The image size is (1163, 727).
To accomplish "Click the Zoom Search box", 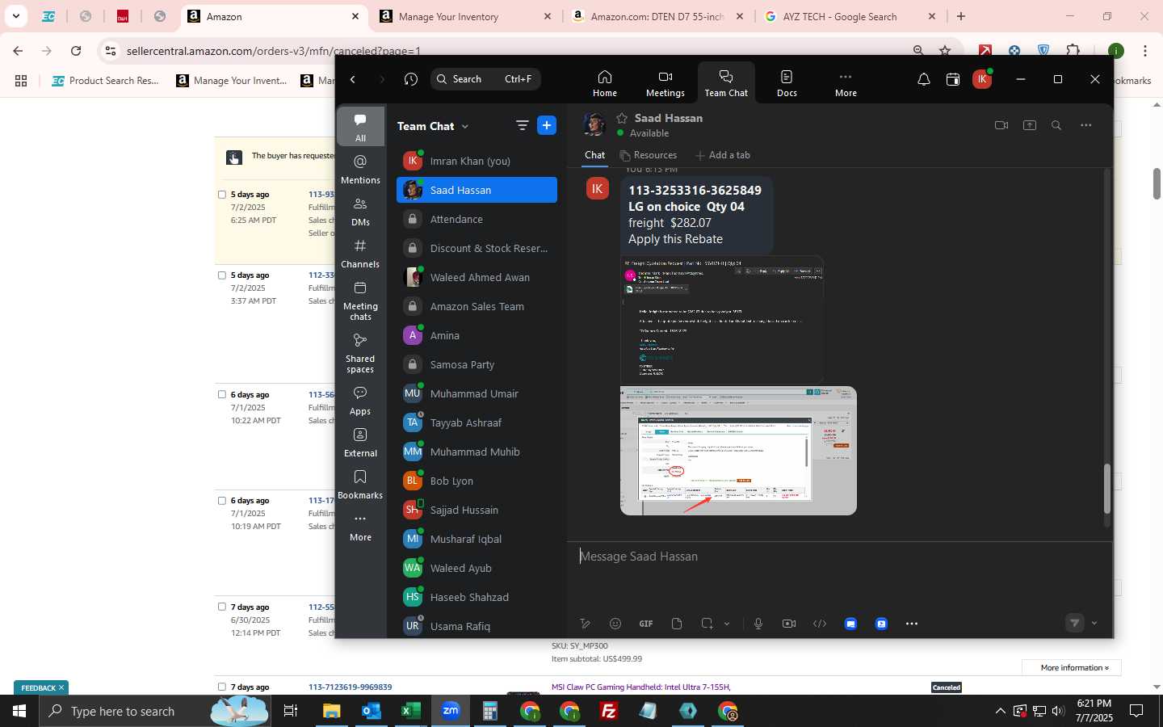I will (x=485, y=79).
